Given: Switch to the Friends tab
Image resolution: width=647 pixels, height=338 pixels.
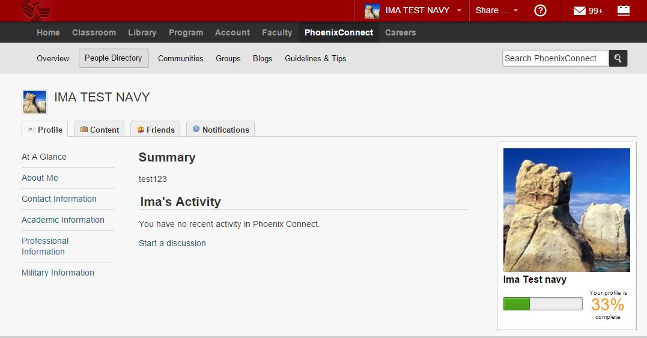Looking at the screenshot, I should 155,129.
